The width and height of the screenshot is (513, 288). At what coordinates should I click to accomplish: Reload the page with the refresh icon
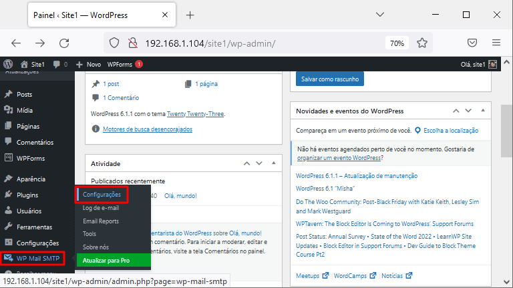click(64, 43)
